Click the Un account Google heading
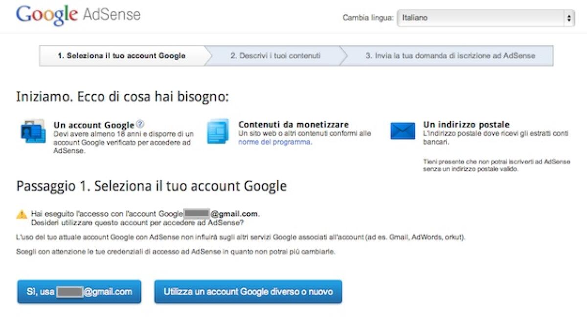587x322 pixels. (x=94, y=125)
